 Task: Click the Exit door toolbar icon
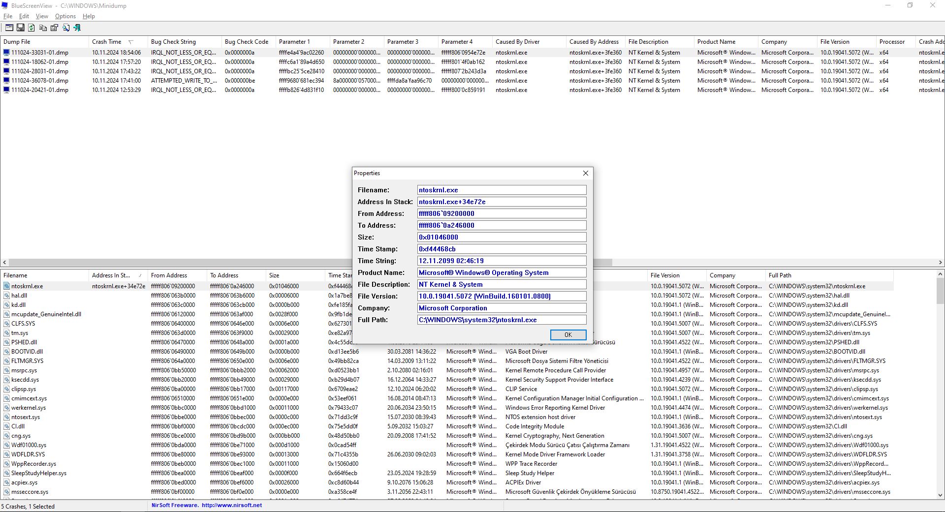tap(77, 28)
